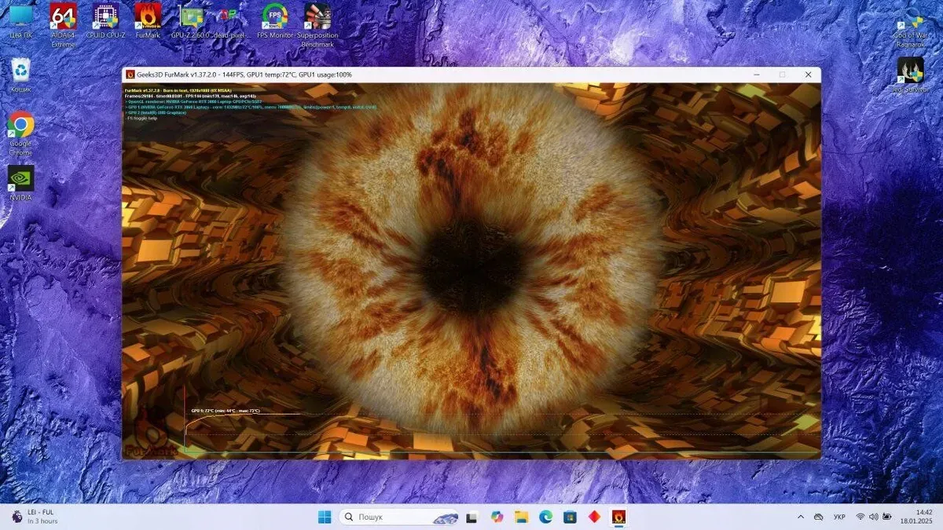Open the Recycle Bin on the desktop
943x530 pixels.
[x=20, y=71]
